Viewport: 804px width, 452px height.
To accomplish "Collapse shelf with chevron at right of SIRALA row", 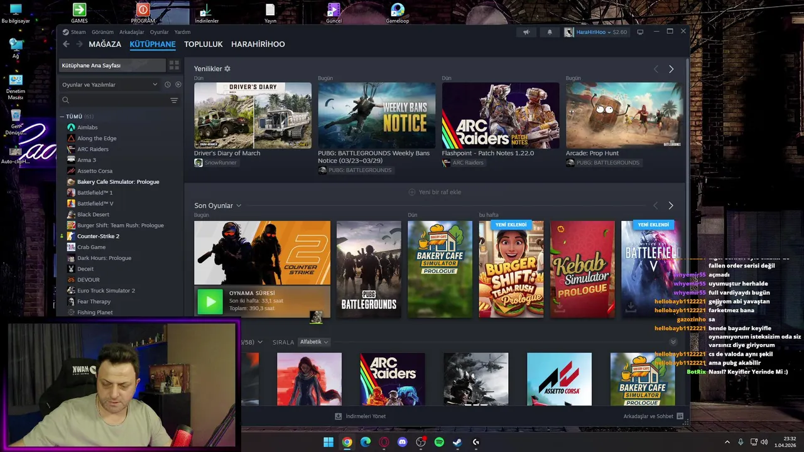I will (x=673, y=342).
